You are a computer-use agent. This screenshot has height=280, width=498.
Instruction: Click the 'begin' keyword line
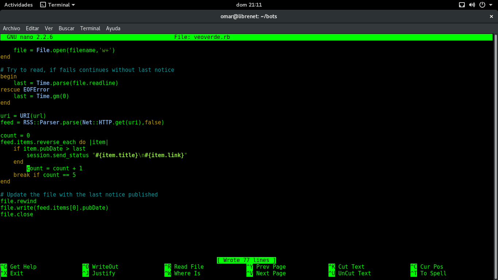[x=9, y=77]
